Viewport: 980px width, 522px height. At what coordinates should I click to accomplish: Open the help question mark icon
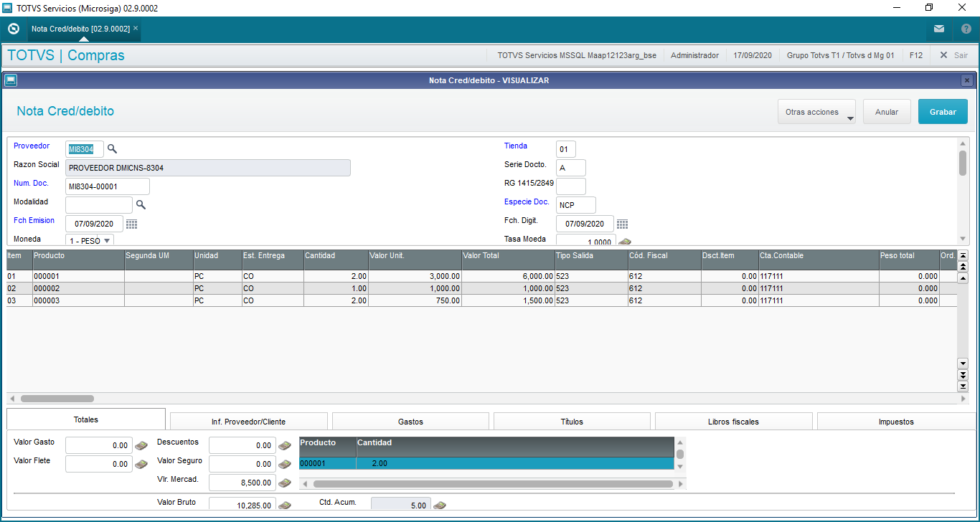(x=966, y=29)
